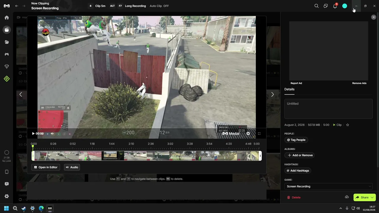Click the Clip type label
This screenshot has width=379, height=213.
[x=337, y=125]
